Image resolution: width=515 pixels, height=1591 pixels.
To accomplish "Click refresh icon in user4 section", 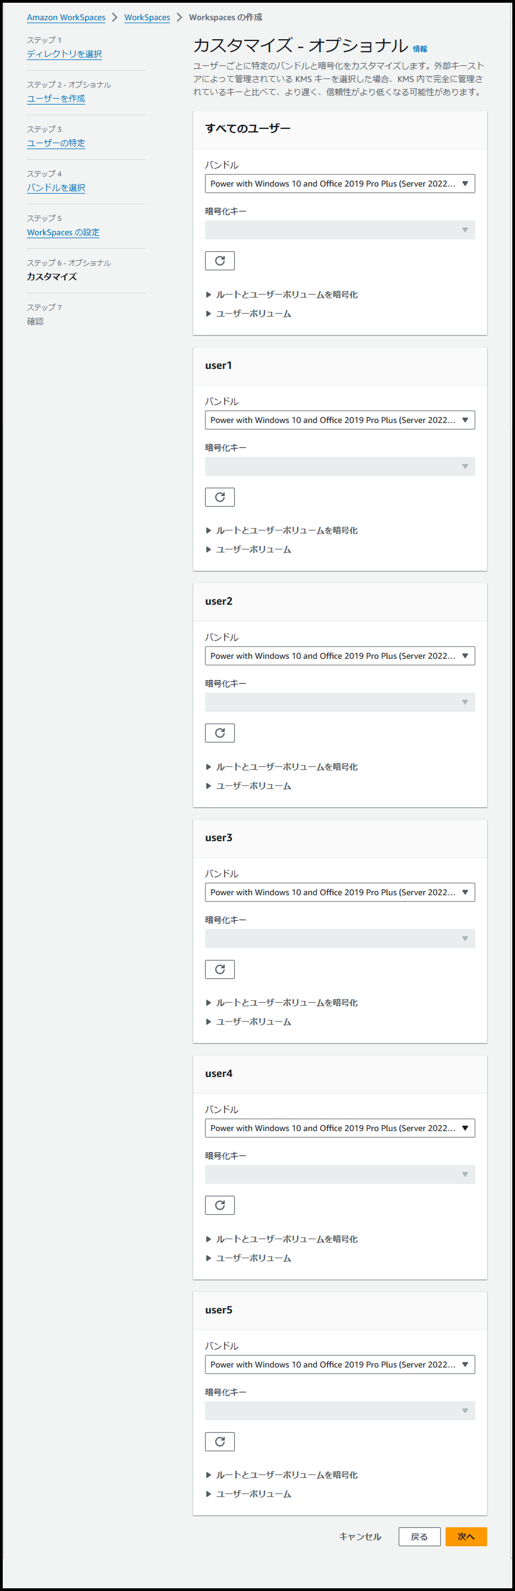I will click(220, 1205).
